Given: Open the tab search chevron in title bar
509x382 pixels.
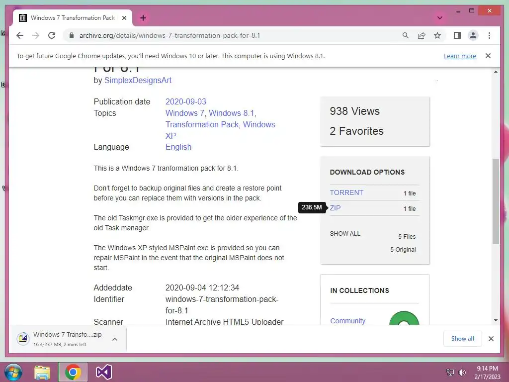Looking at the screenshot, I should point(440,18).
